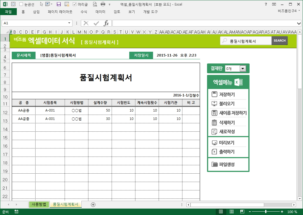303x215 pixels.
Task: Expand the 결재란 count dropdown
Action: click(x=242, y=68)
